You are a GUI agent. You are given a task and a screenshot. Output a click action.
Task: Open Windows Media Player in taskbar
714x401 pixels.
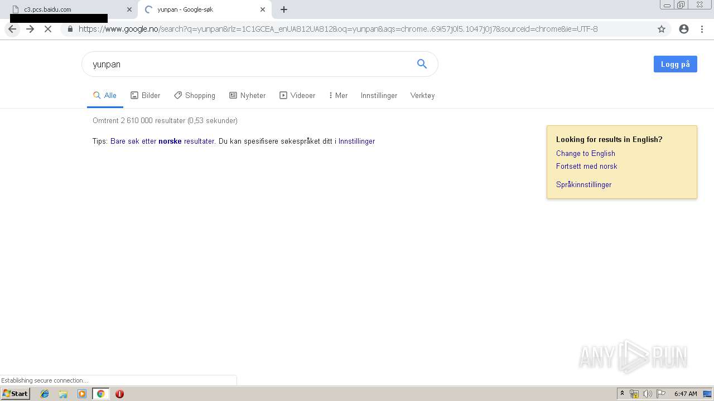pos(82,394)
